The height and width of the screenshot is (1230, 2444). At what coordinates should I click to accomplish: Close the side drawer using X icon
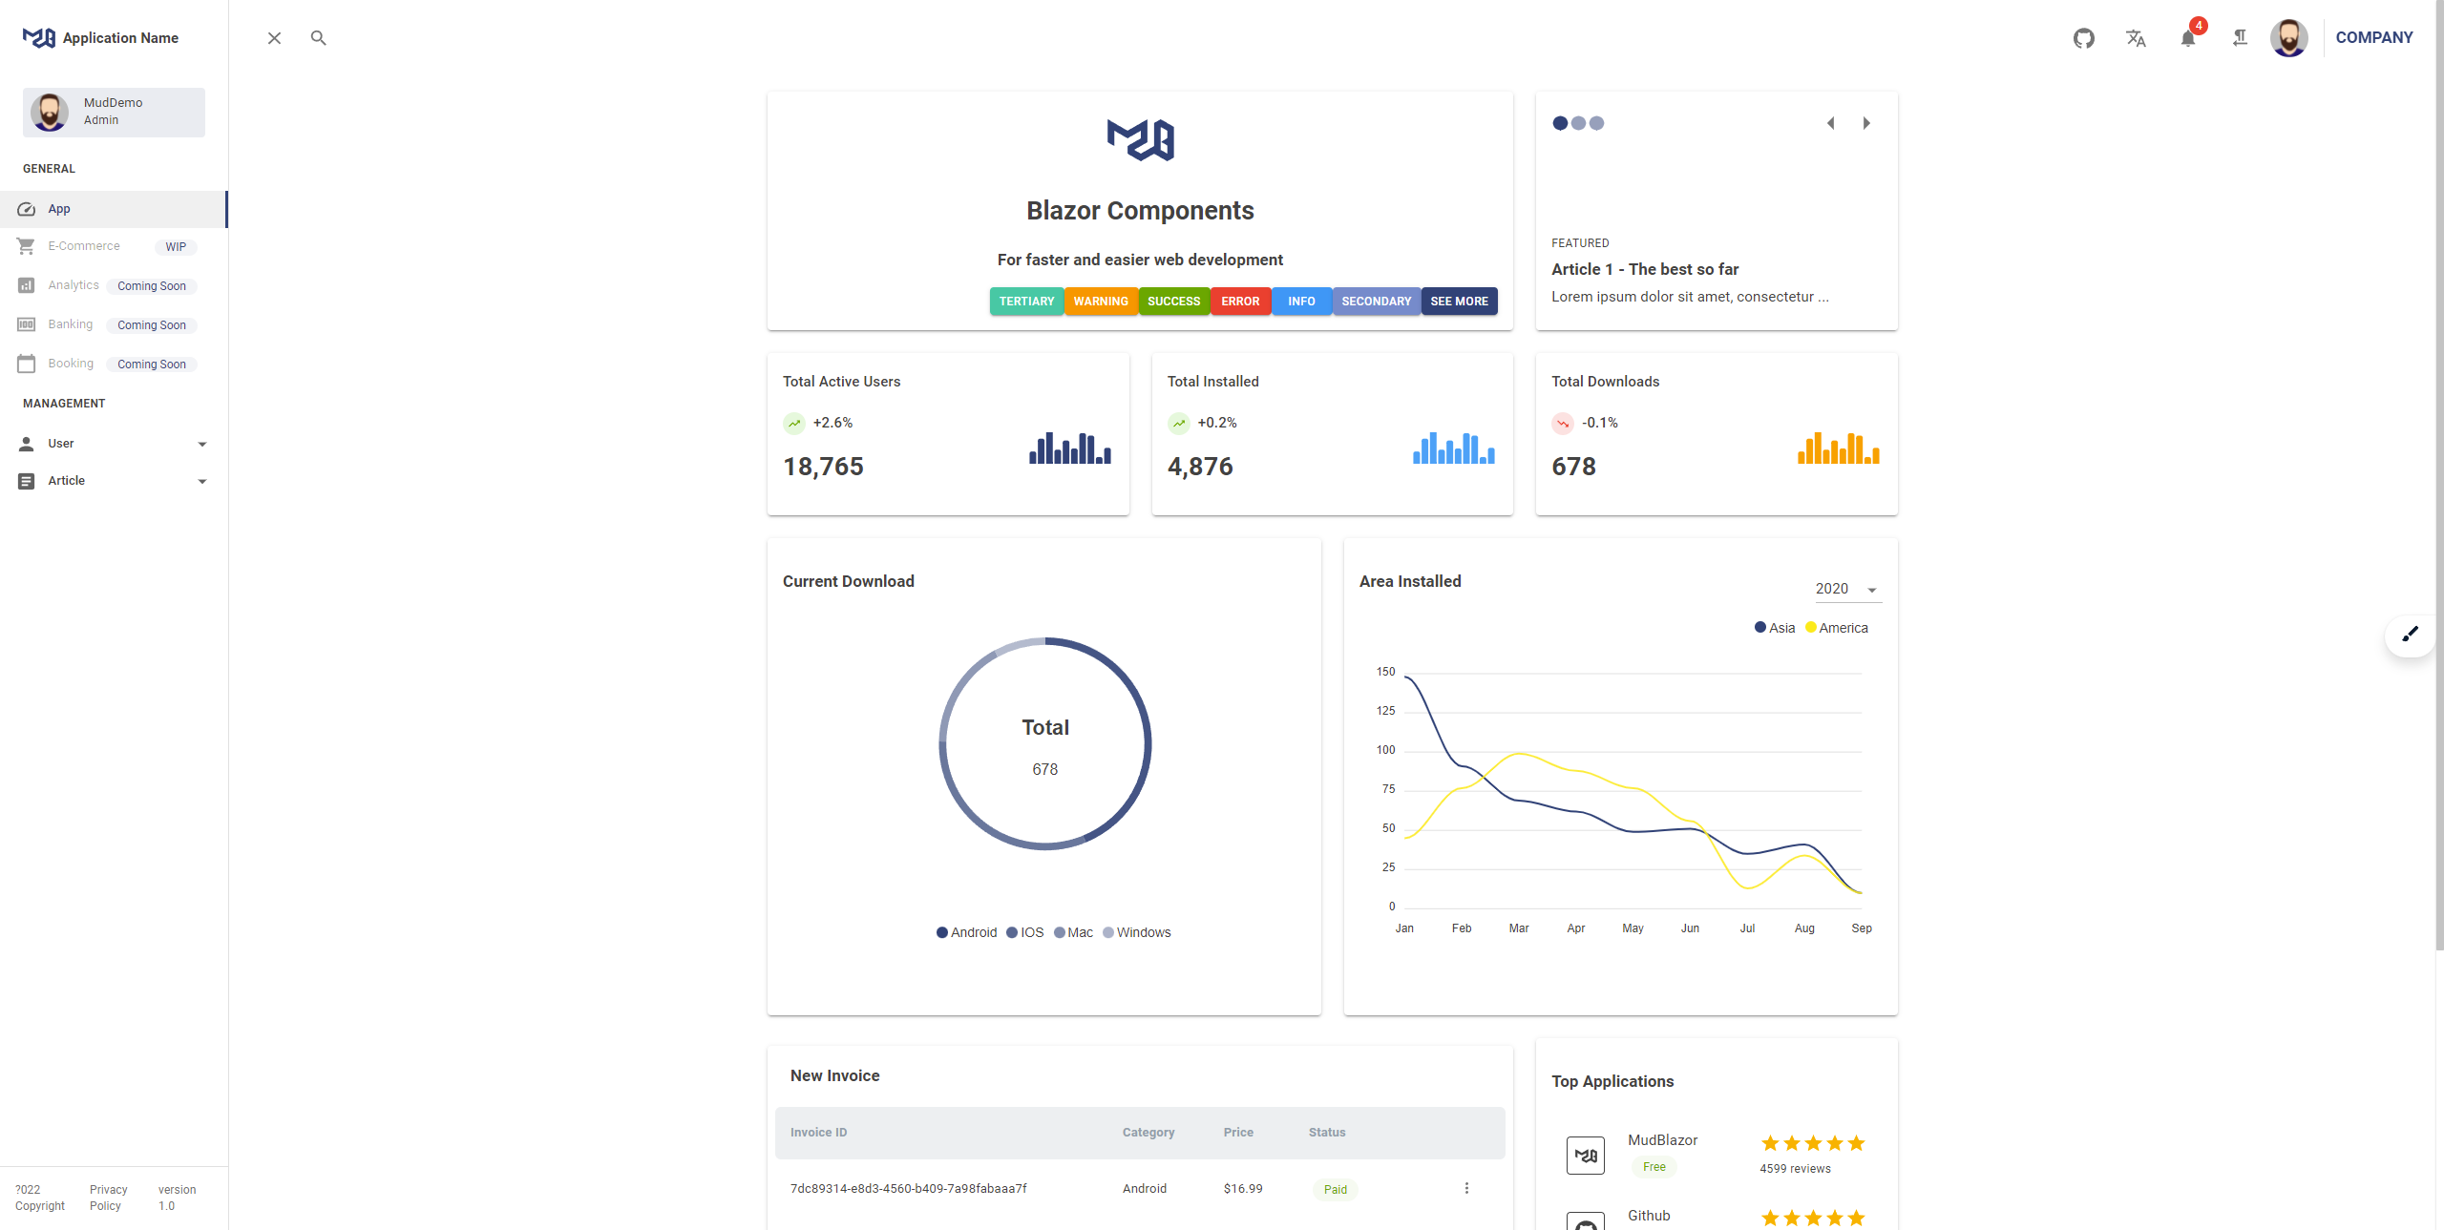[274, 38]
